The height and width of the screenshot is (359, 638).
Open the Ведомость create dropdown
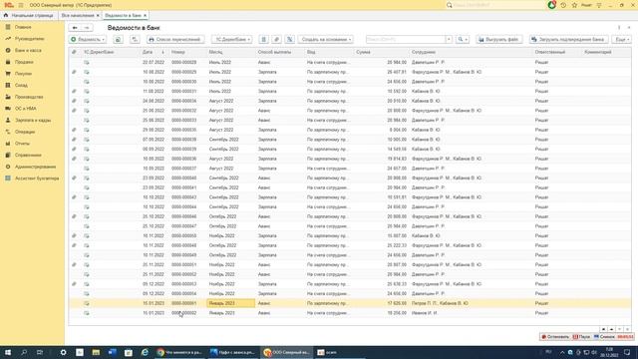pyautogui.click(x=88, y=40)
